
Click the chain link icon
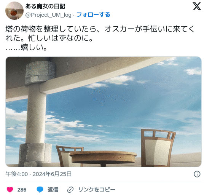(70, 190)
